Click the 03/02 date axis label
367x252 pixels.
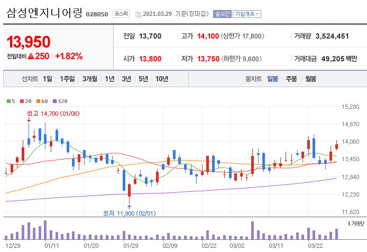click(237, 246)
